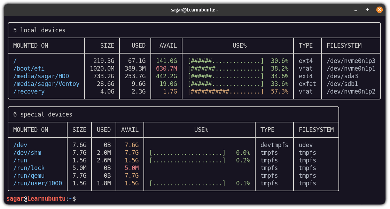Click the USE% column header
The image size is (390, 209).
tap(240, 45)
